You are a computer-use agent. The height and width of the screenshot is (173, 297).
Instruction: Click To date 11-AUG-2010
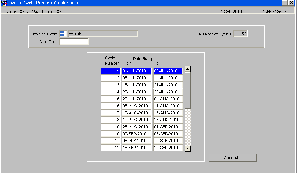tap(168, 106)
